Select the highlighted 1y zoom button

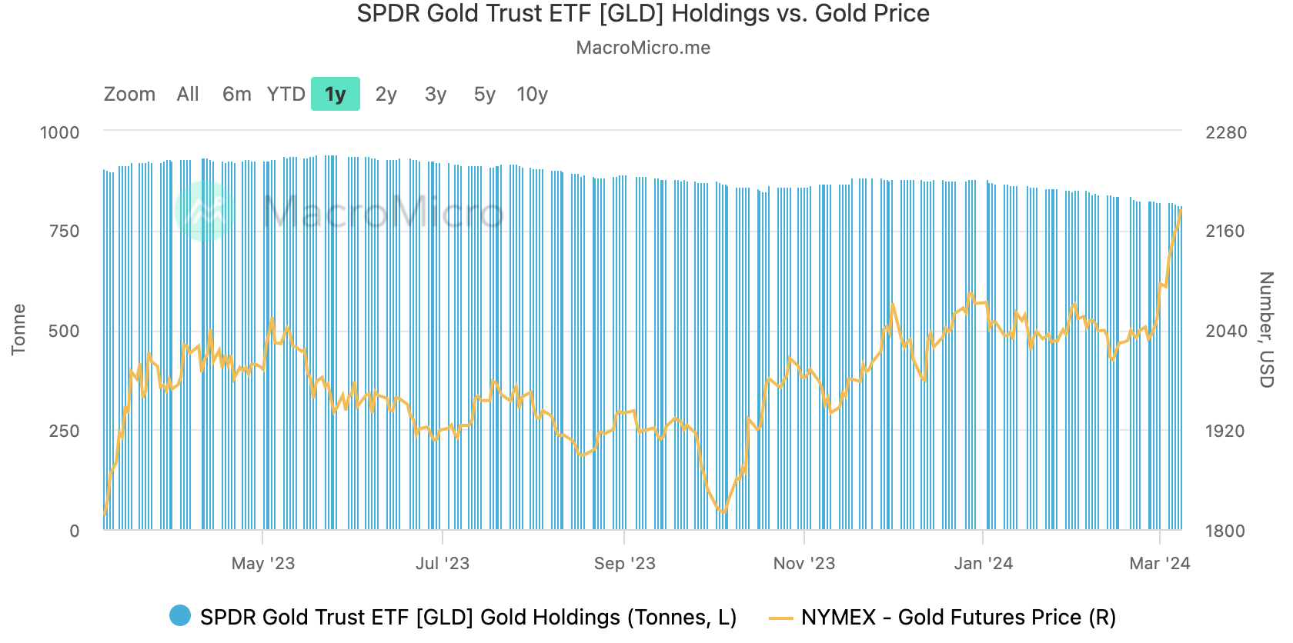pos(336,94)
